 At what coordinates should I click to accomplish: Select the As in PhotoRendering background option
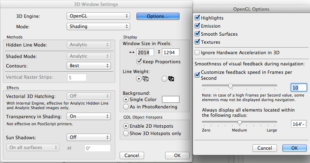click(x=126, y=107)
